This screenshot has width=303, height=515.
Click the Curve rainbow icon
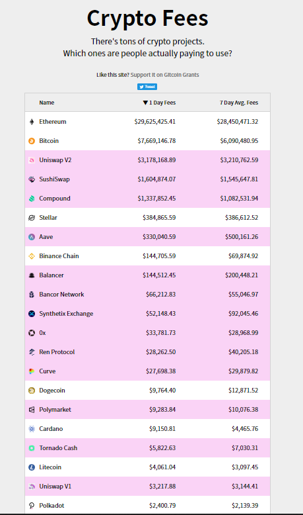tap(32, 371)
